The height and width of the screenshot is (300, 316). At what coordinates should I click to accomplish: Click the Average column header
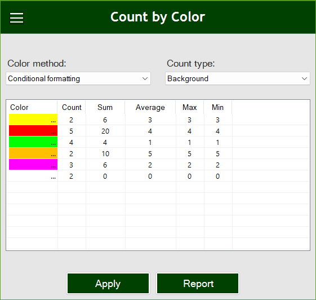pos(150,107)
